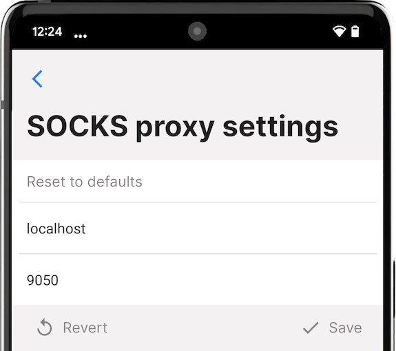396x351 pixels.
Task: Click the Revert circular arrow icon
Action: click(x=45, y=328)
